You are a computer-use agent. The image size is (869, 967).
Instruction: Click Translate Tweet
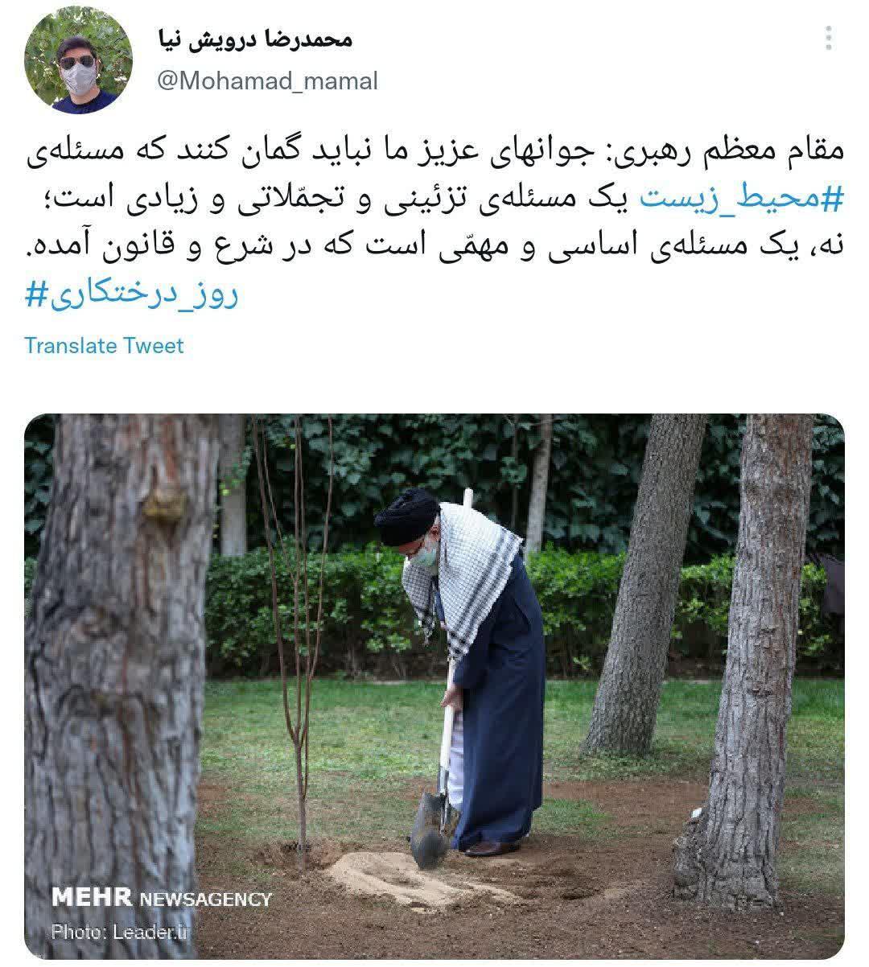(104, 346)
